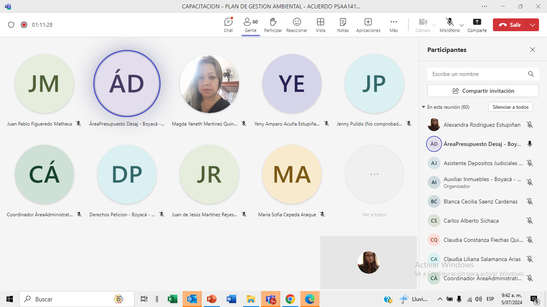Toggle the Gente participants panel
The width and height of the screenshot is (547, 307).
(x=251, y=25)
